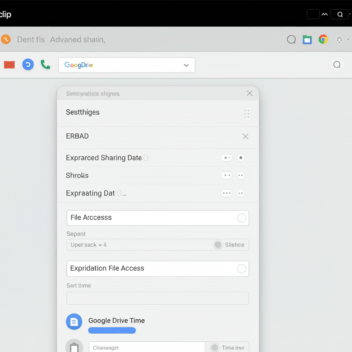The width and height of the screenshot is (352, 352).
Task: Click the Chansaget input field
Action: tap(147, 347)
